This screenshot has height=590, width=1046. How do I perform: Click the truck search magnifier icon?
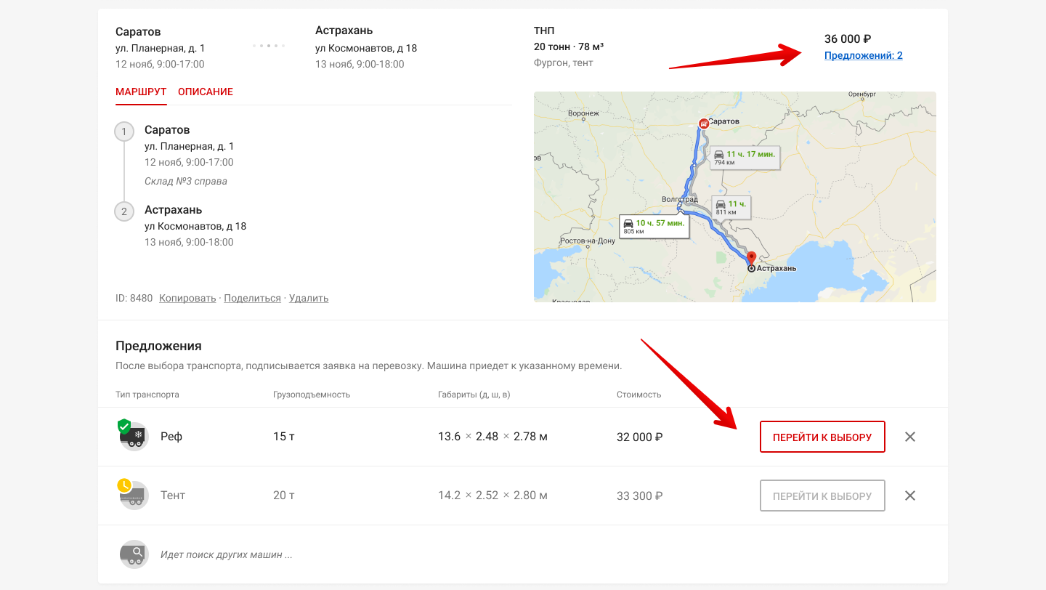click(134, 554)
